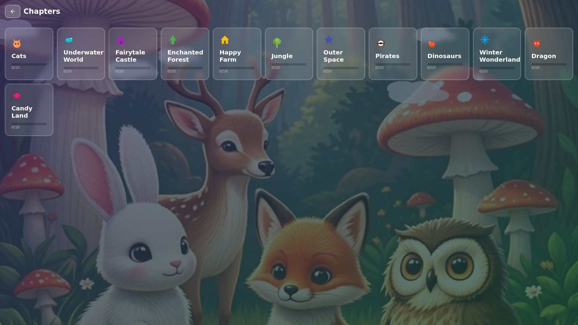Open the Underwater World chapter
This screenshot has width=578, height=325.
click(81, 54)
